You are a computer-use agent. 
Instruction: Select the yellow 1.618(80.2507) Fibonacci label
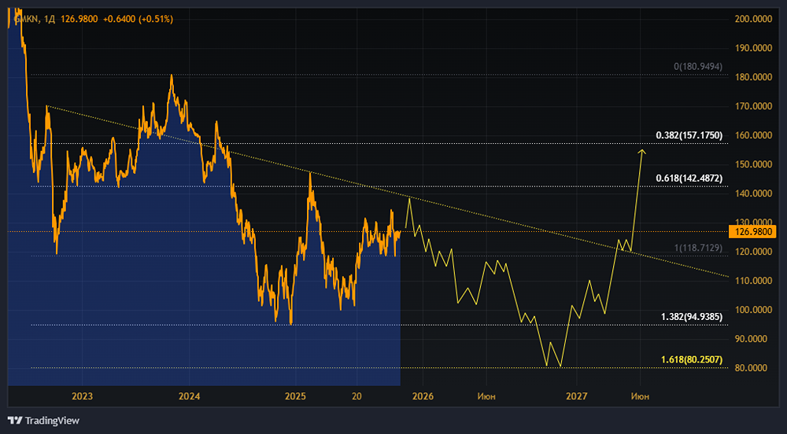click(689, 359)
